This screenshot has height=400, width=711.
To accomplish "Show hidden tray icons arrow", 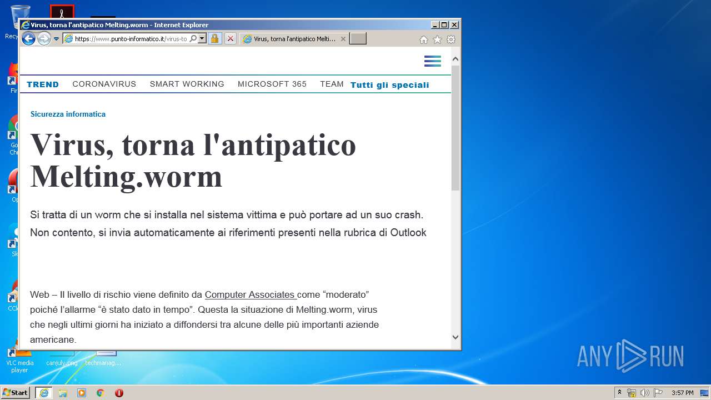I will (619, 393).
